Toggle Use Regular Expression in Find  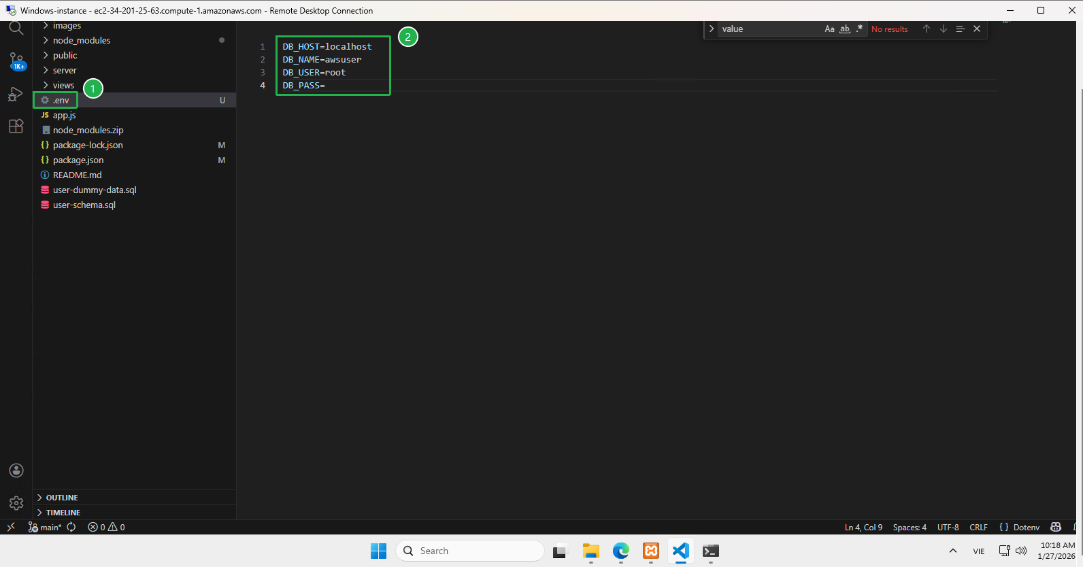click(859, 29)
